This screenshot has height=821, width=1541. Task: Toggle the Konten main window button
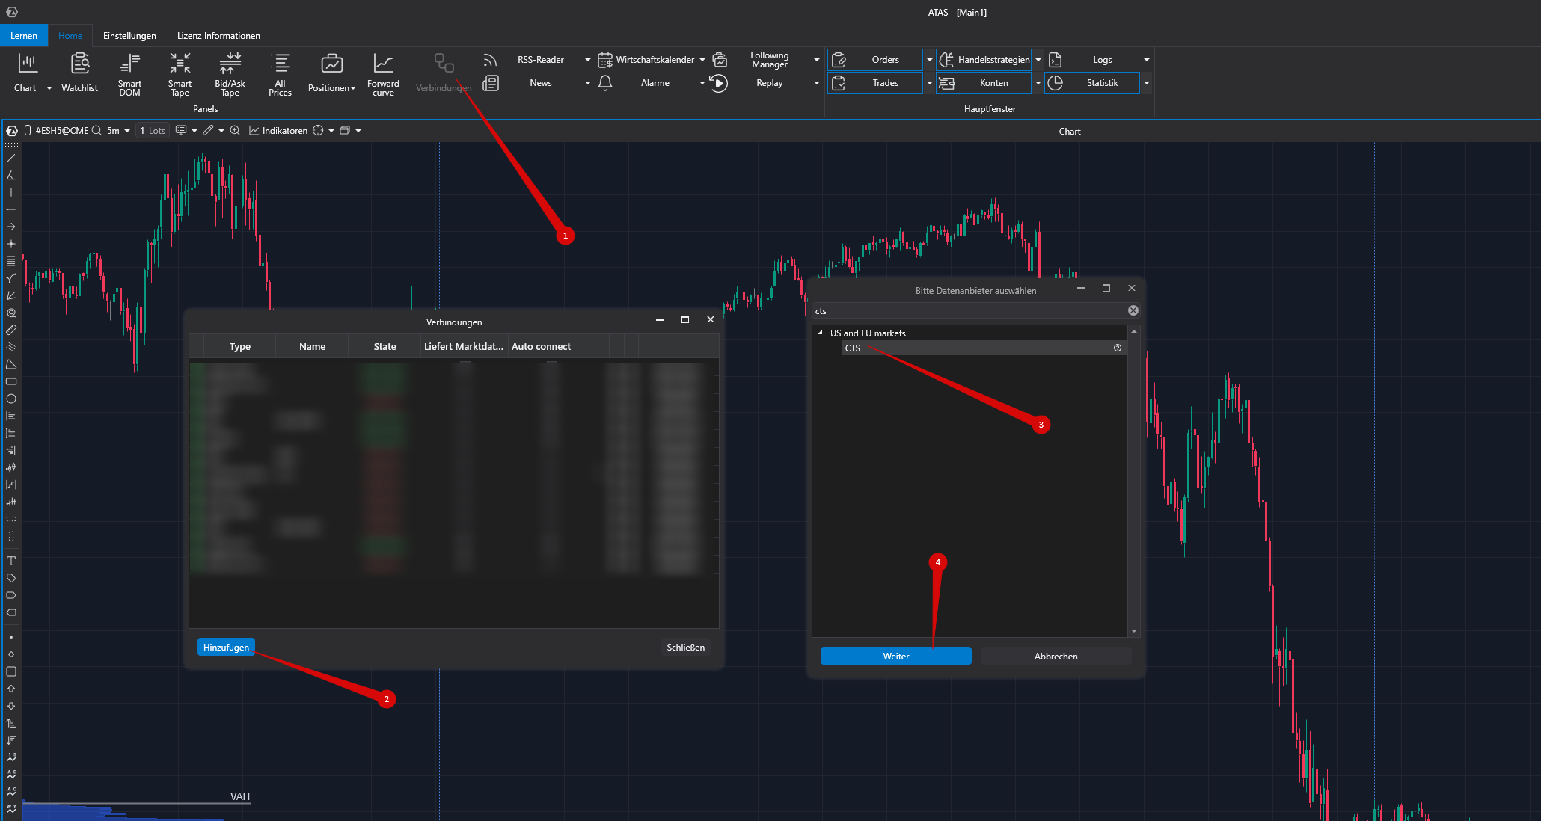point(984,83)
